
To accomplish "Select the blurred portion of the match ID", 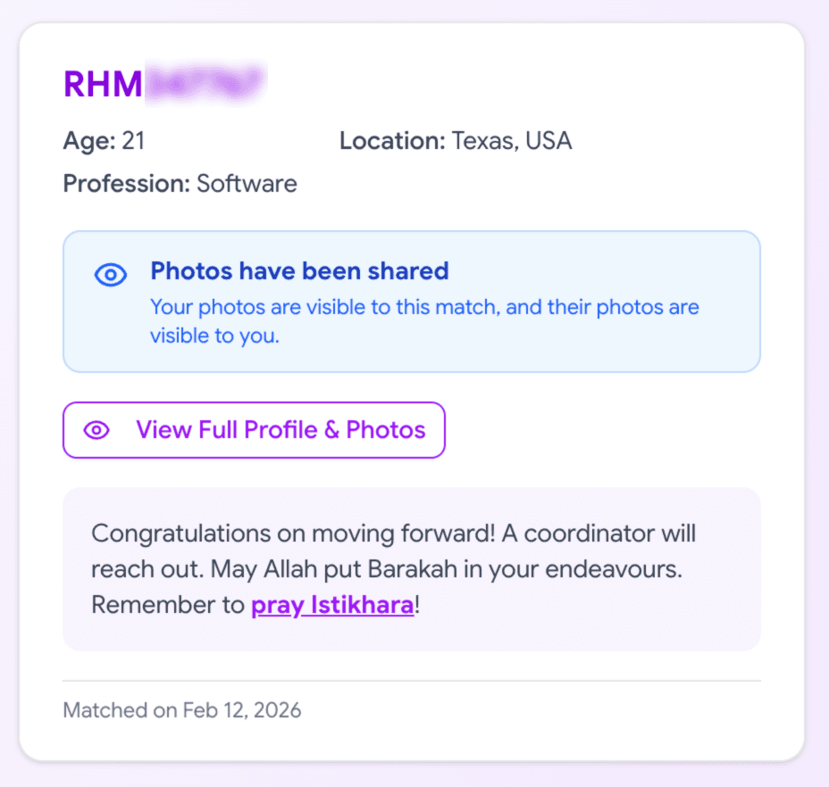I will click(205, 83).
